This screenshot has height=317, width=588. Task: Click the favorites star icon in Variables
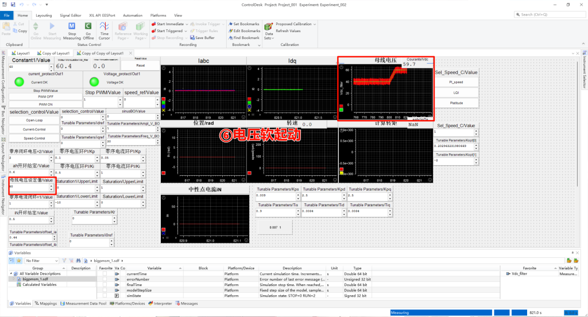[x=19, y=260]
